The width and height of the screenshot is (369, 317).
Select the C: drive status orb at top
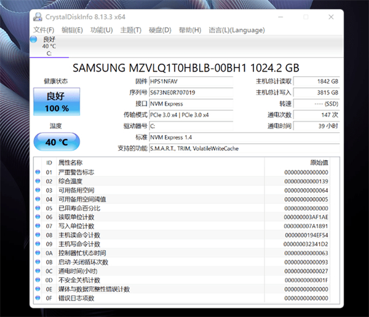pyautogui.click(x=34, y=39)
